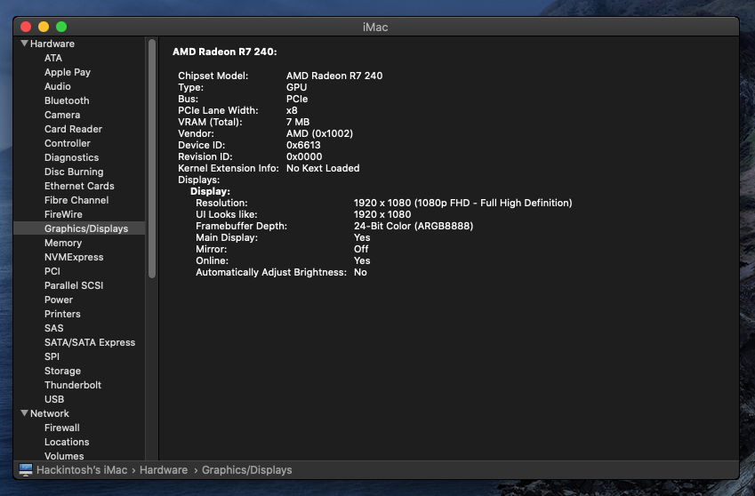This screenshot has width=755, height=496.
Task: Click the computer icon in path bar
Action: [x=26, y=469]
